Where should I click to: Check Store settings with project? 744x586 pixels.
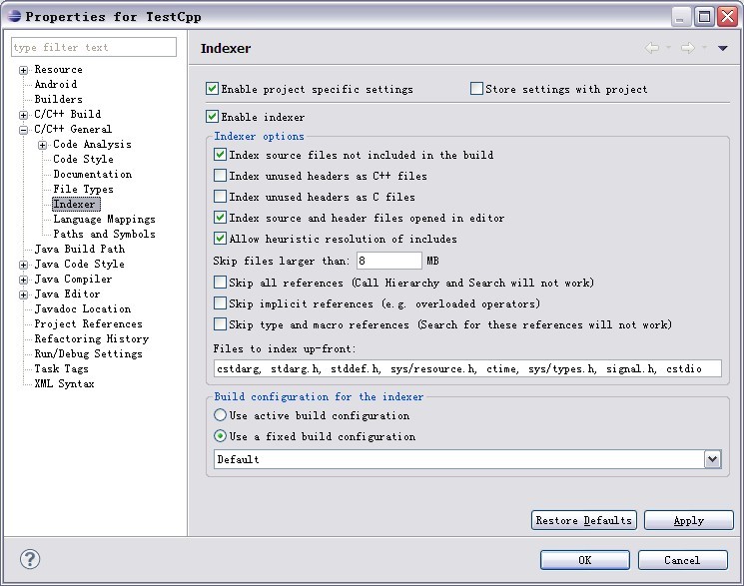[x=476, y=89]
